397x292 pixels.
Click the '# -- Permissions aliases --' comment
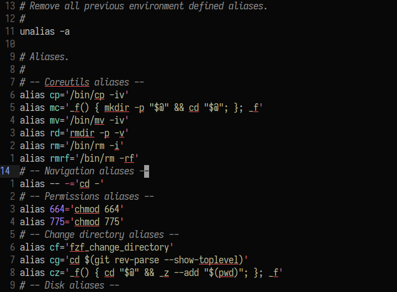pyautogui.click(x=87, y=197)
